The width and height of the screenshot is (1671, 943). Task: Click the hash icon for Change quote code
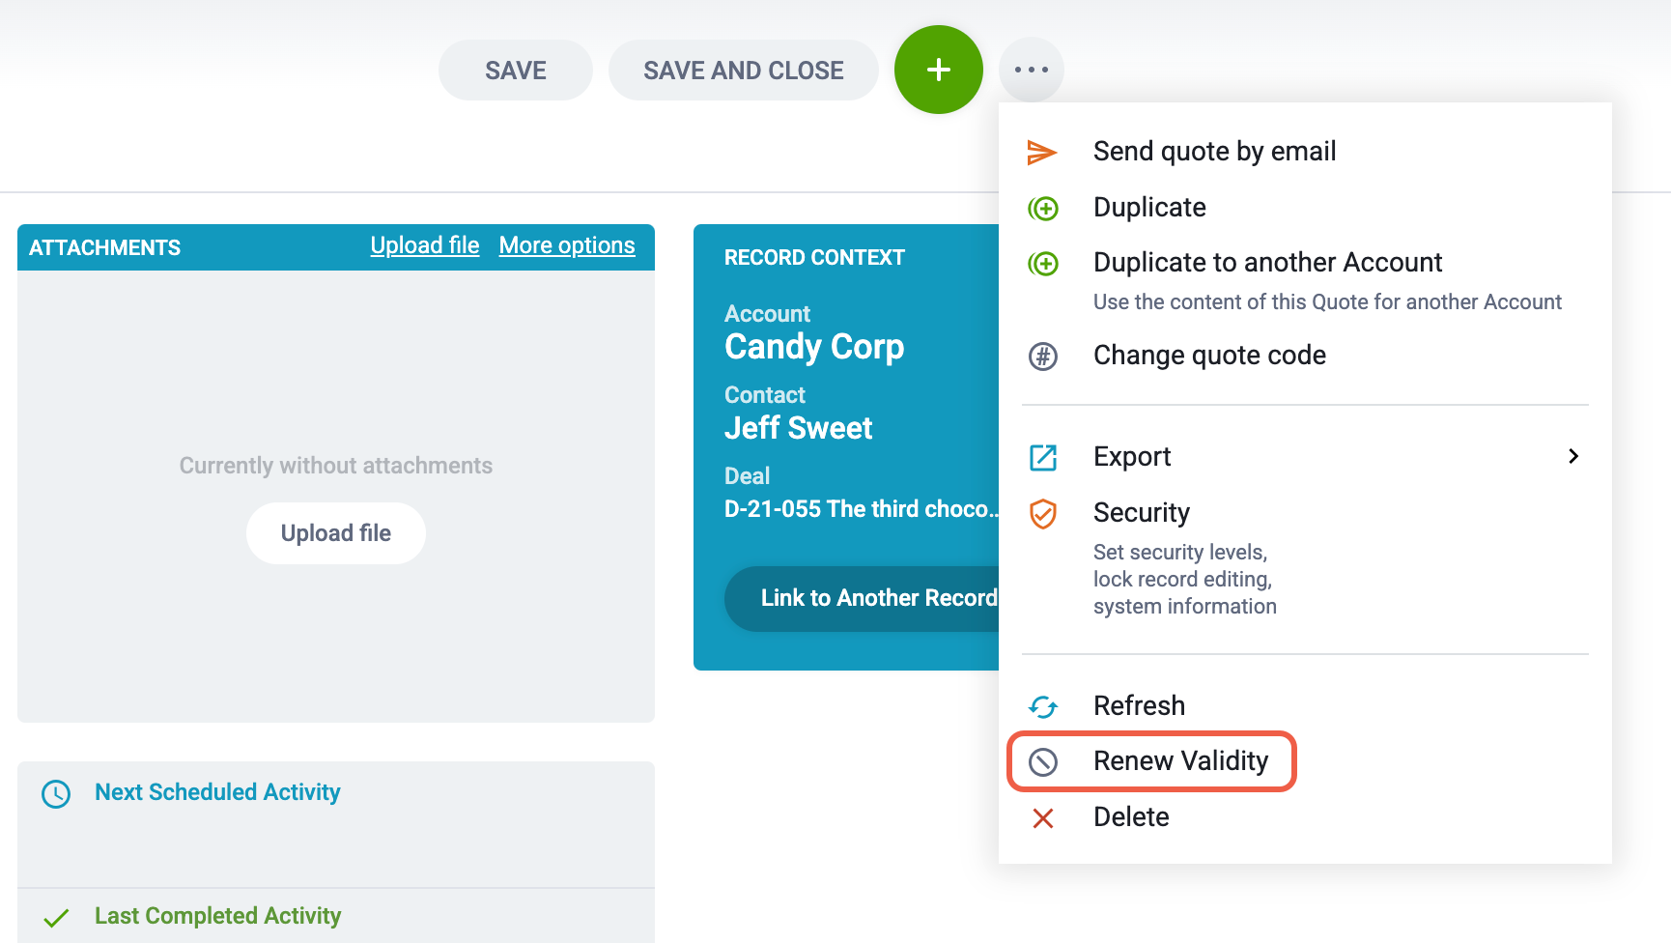coord(1043,357)
